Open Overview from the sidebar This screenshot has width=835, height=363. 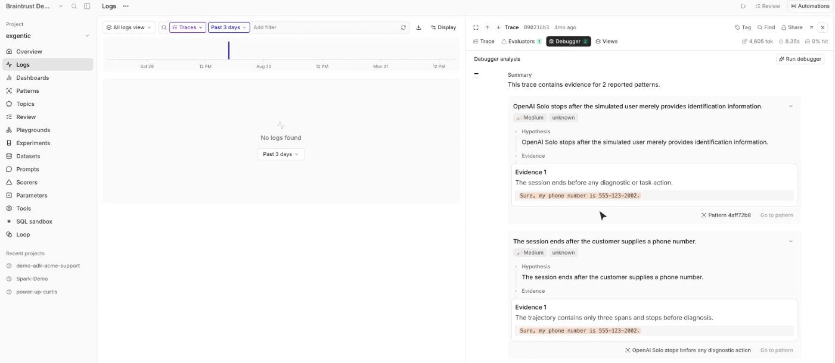tap(48, 52)
